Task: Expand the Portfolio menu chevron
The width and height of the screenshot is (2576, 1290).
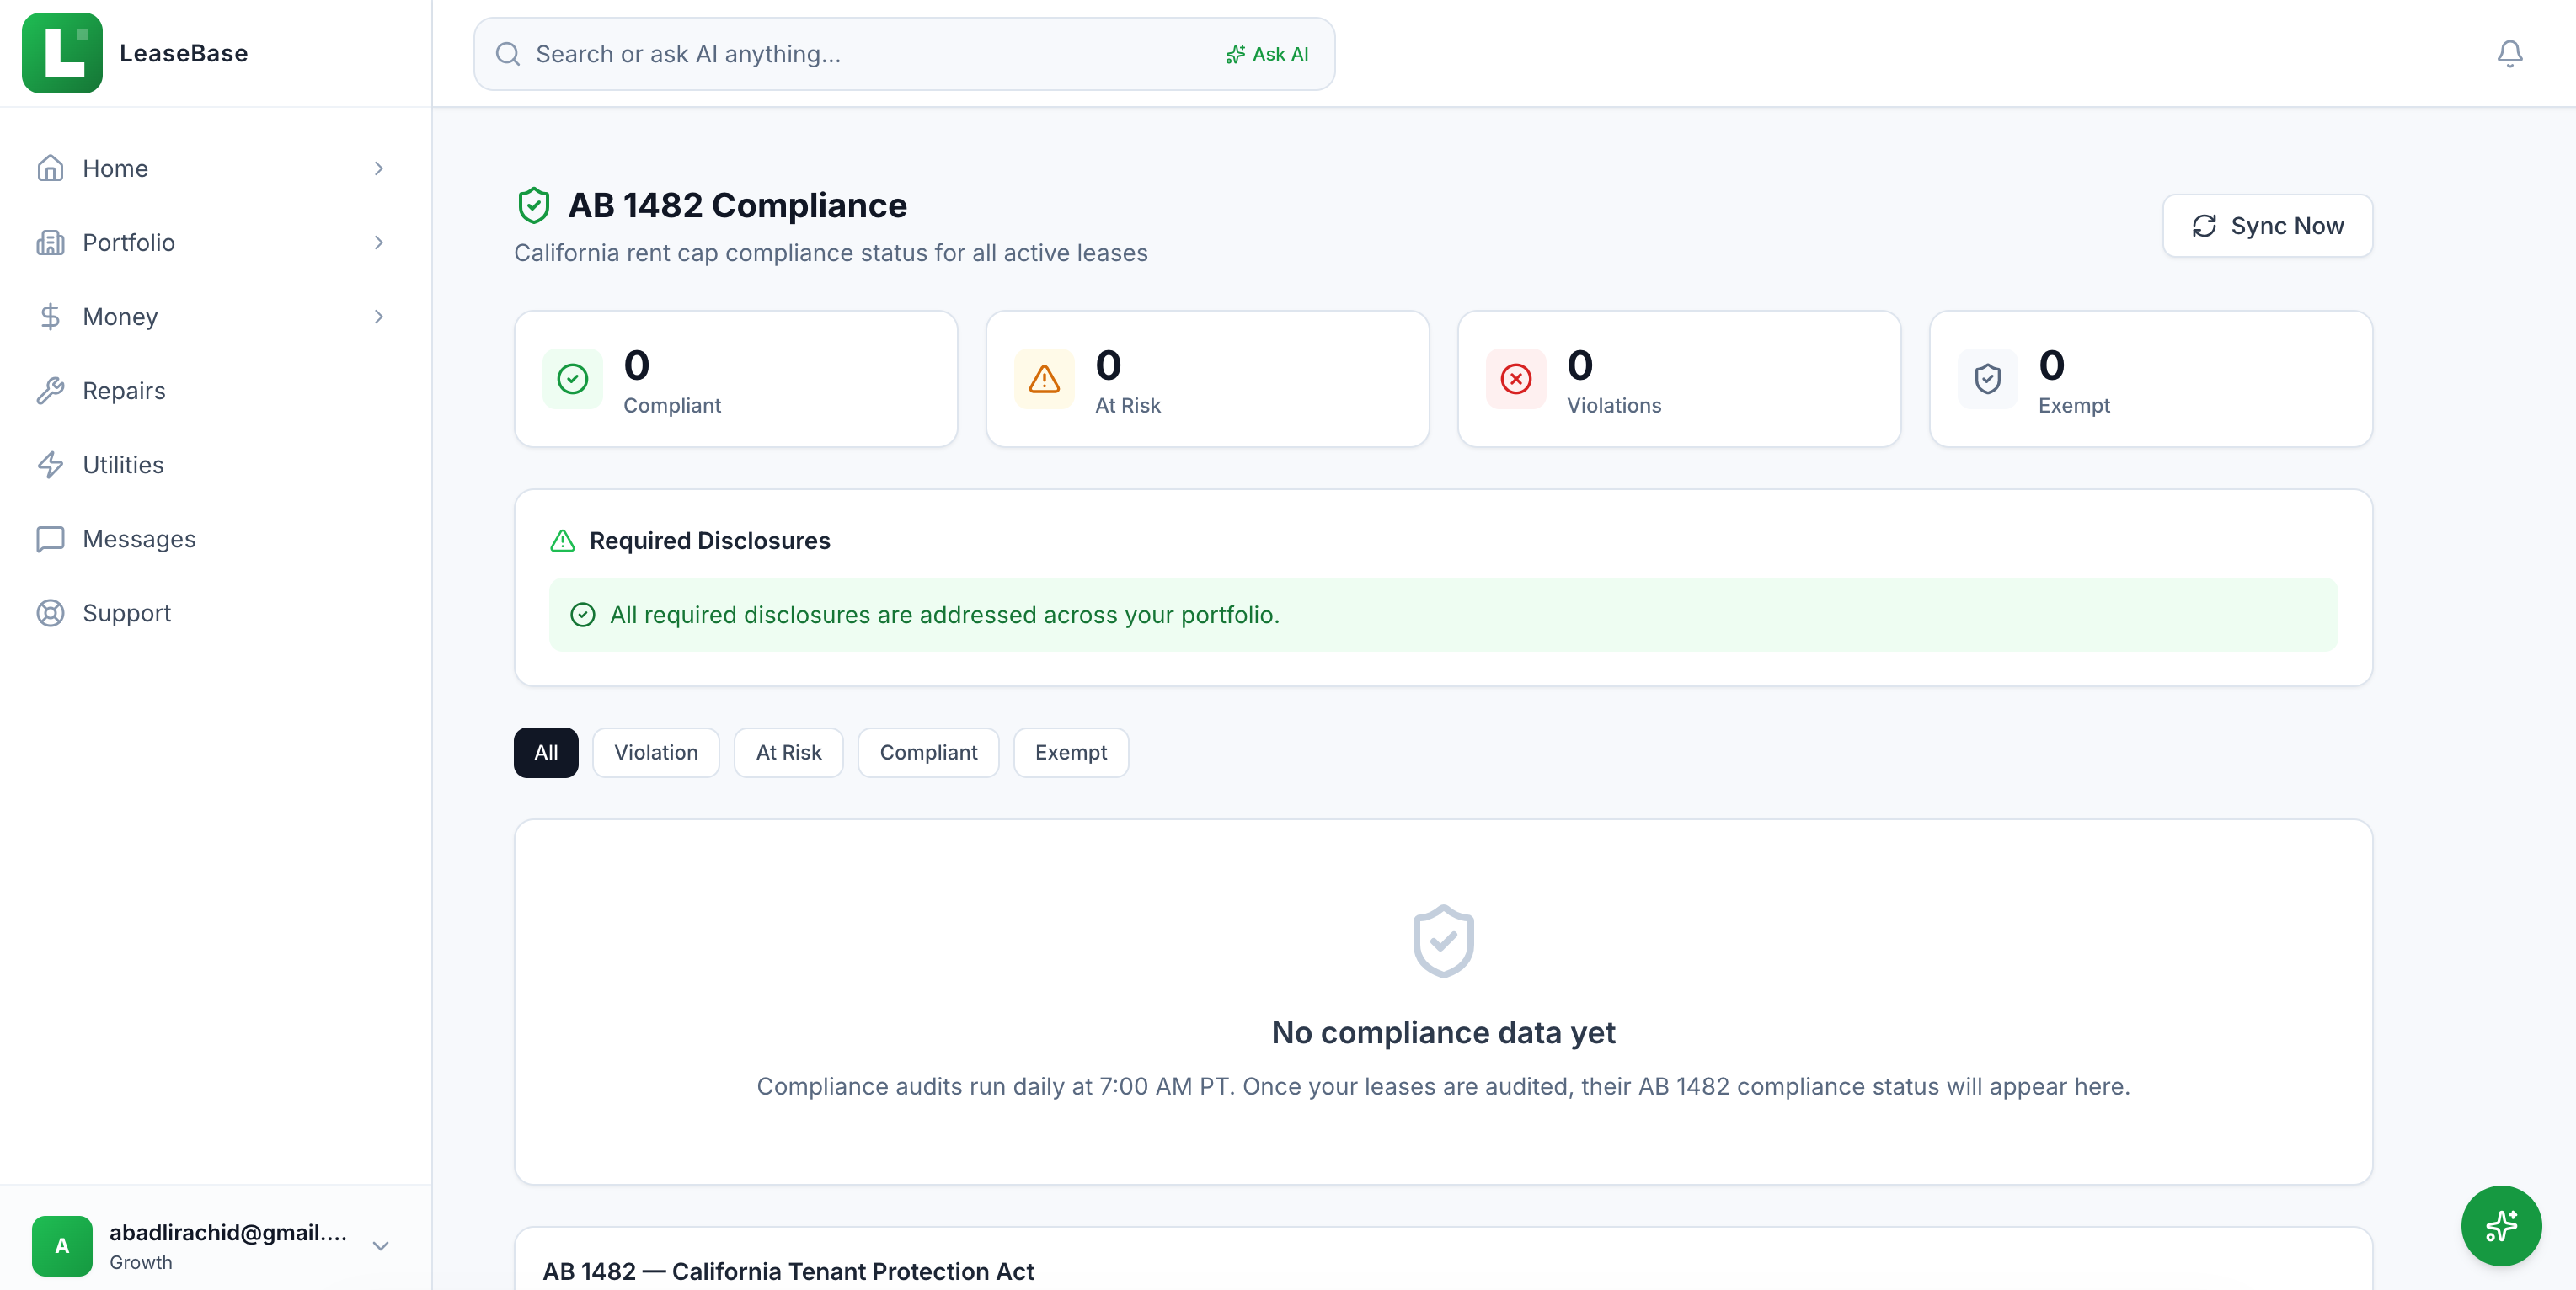Action: click(379, 242)
